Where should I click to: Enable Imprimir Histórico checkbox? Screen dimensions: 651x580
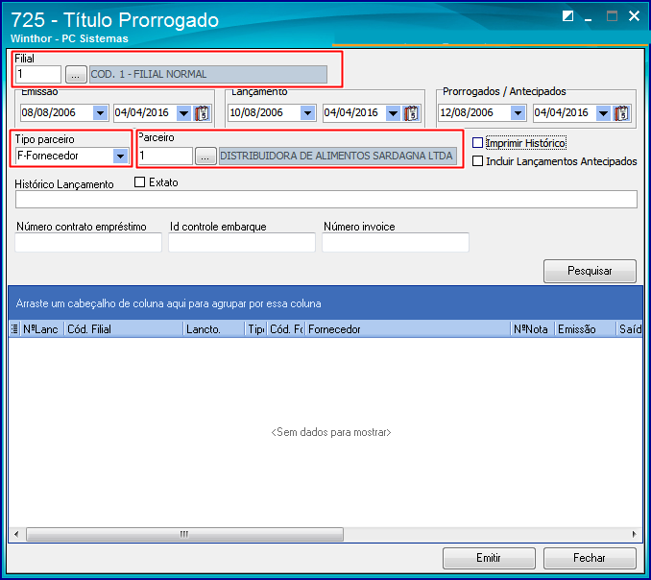[477, 143]
